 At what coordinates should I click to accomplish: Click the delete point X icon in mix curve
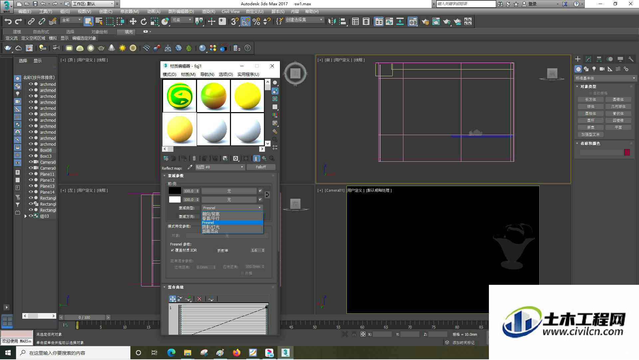(x=199, y=299)
